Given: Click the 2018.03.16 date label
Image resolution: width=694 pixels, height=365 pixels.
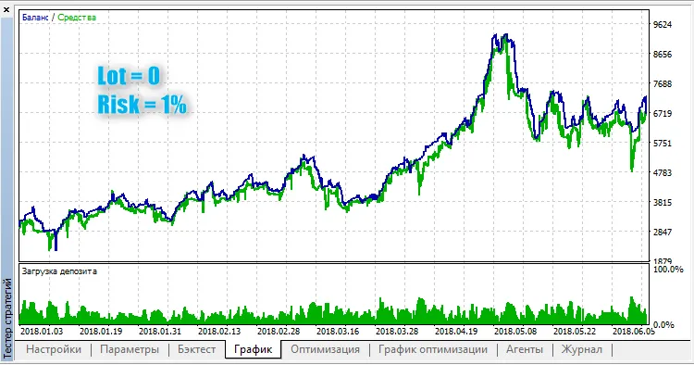Looking at the screenshot, I should (x=338, y=332).
